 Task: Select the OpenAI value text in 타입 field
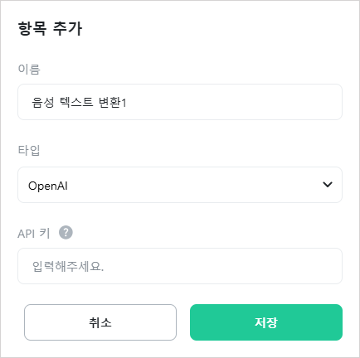[x=48, y=186]
